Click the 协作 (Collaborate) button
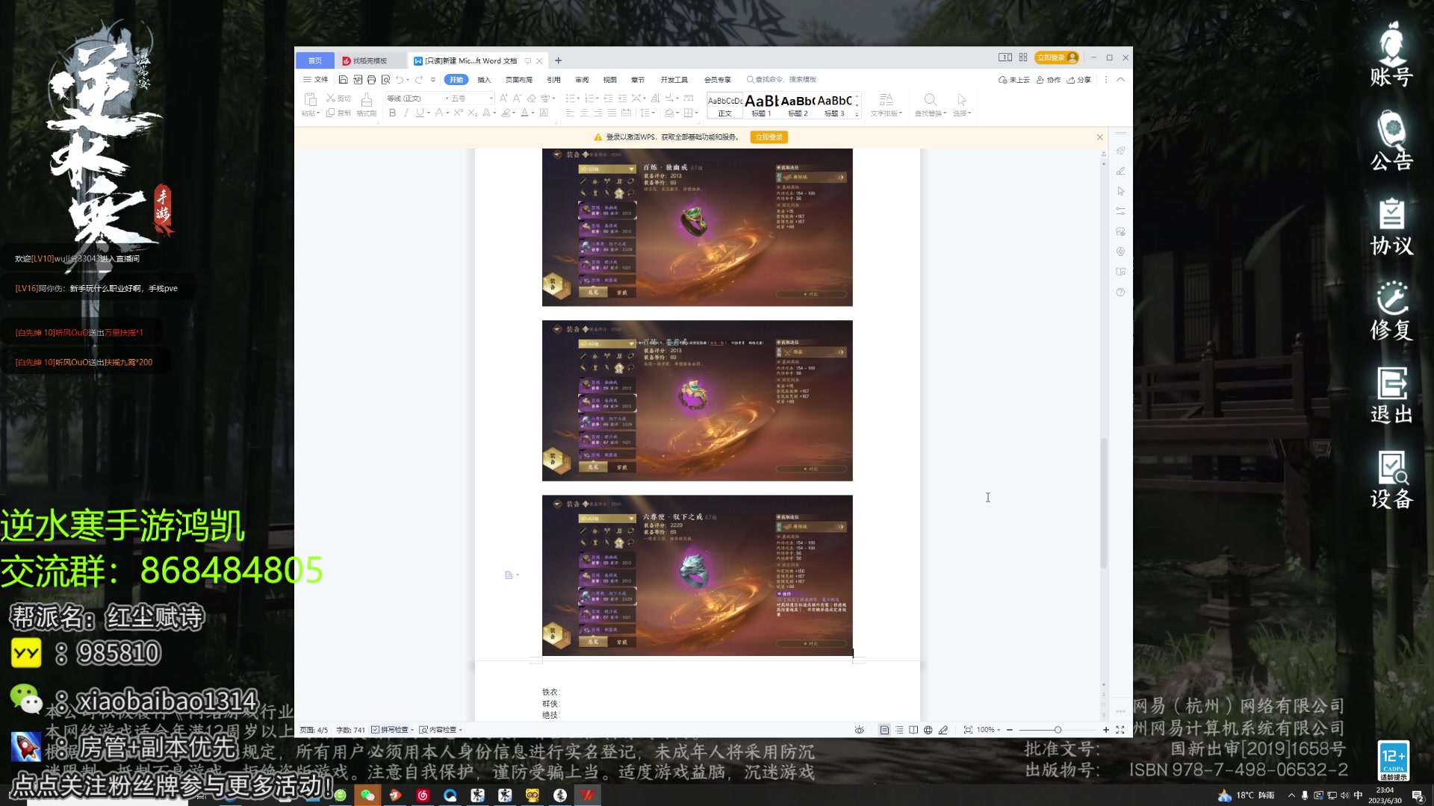Image resolution: width=1434 pixels, height=806 pixels. (1049, 80)
